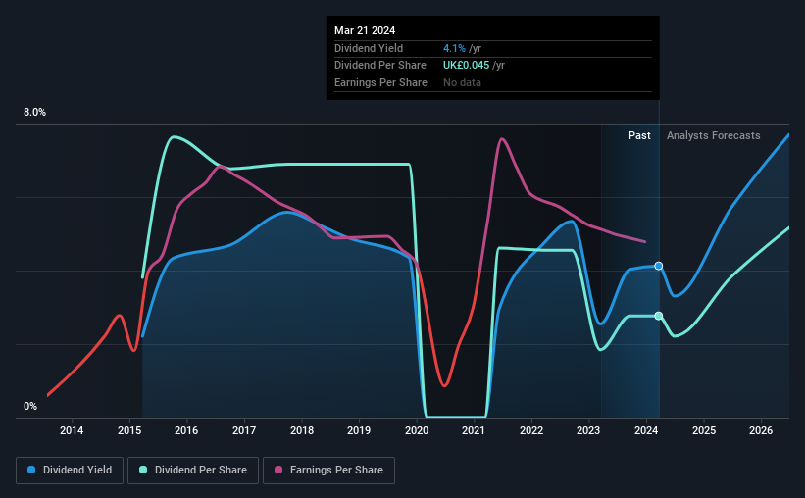Click the 2025 x-axis label

coord(703,430)
